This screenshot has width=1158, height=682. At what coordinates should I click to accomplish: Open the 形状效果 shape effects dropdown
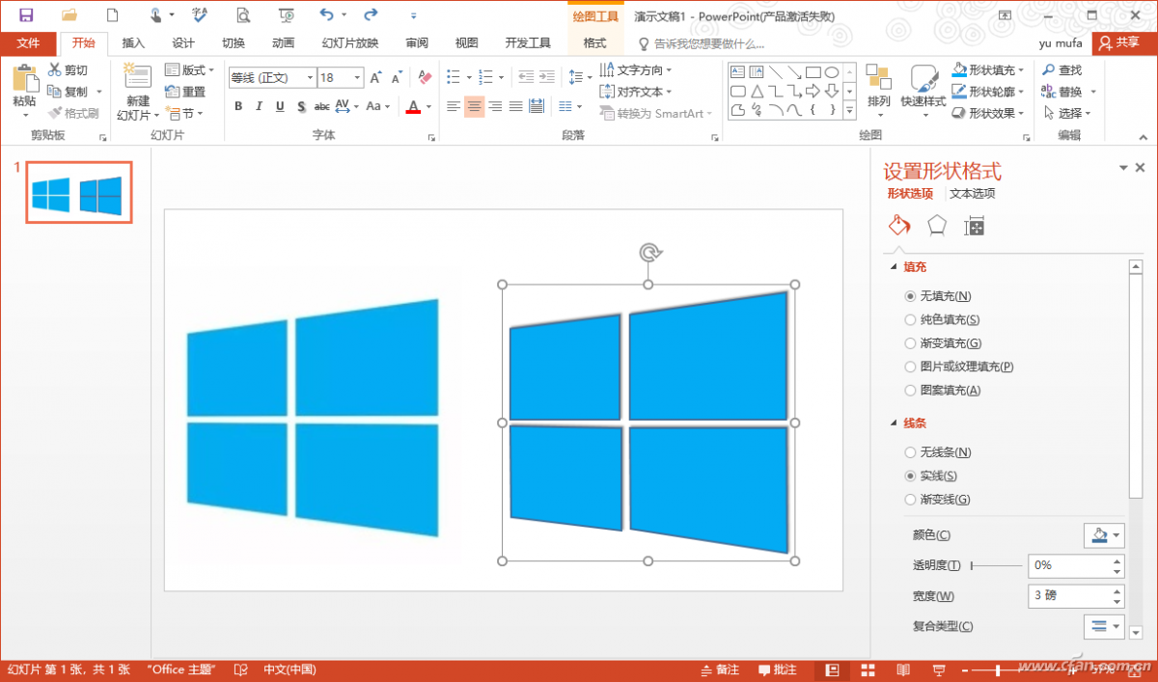pos(988,113)
